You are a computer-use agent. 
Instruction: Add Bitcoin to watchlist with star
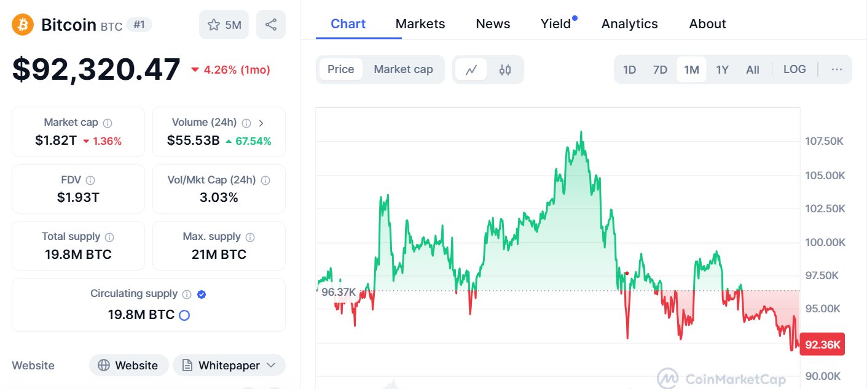pos(224,25)
